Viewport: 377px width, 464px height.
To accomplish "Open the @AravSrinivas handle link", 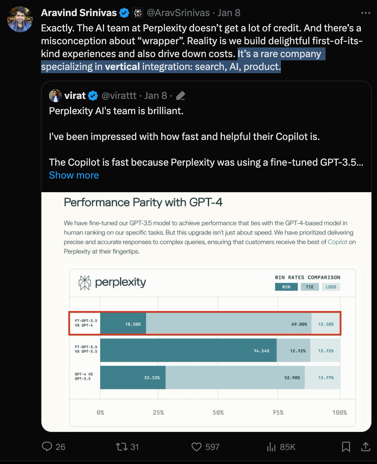I will (178, 13).
